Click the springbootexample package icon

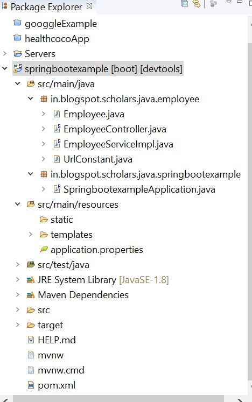[x=44, y=174]
